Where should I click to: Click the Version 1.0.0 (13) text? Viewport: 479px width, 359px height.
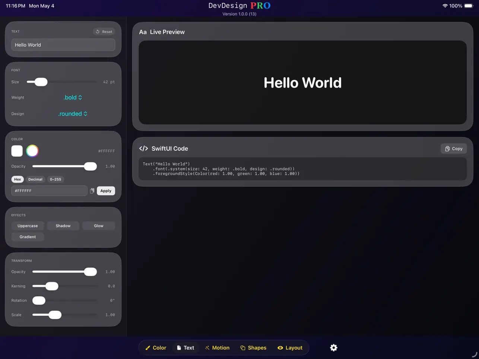239,14
